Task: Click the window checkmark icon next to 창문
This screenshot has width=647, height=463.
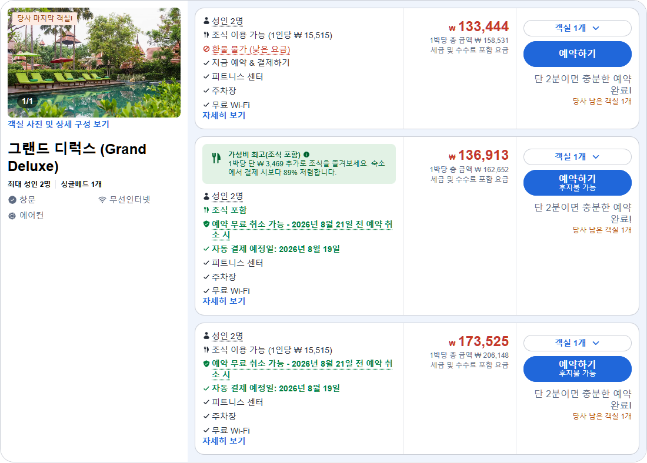Action: 12,200
